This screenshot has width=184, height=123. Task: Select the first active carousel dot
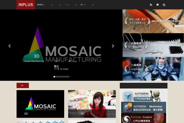54,77
